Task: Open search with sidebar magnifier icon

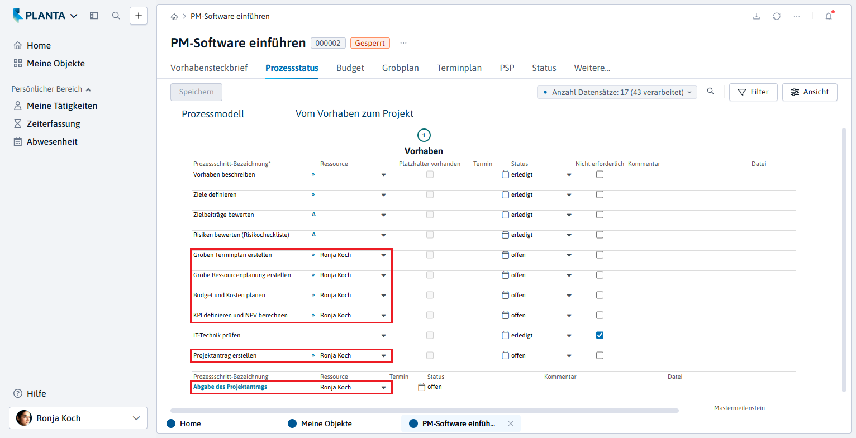Action: pyautogui.click(x=116, y=16)
